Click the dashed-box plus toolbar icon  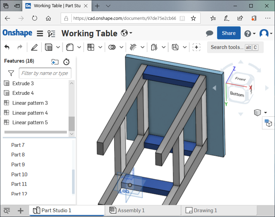tap(196, 47)
